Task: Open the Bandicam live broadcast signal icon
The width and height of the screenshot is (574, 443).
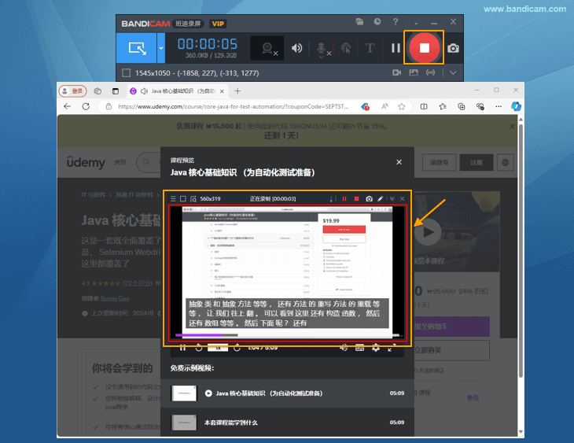Action: pyautogui.click(x=431, y=72)
